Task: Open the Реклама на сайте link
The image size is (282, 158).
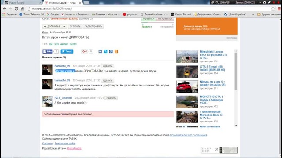Action: [x=65, y=144]
